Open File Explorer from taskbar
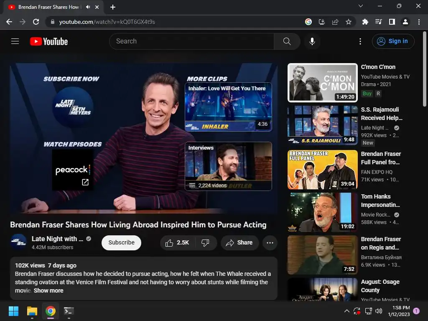Image resolution: width=428 pixels, height=321 pixels. tap(32, 311)
